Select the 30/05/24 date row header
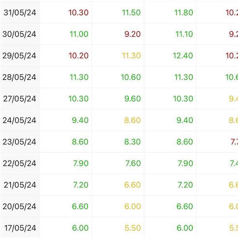The width and height of the screenshot is (238, 238). (x=20, y=34)
